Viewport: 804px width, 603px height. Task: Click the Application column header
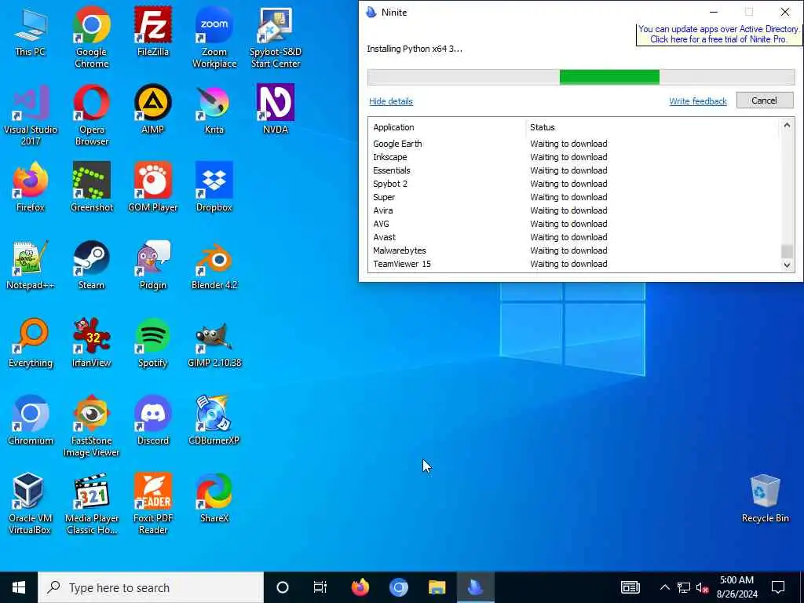(x=393, y=127)
